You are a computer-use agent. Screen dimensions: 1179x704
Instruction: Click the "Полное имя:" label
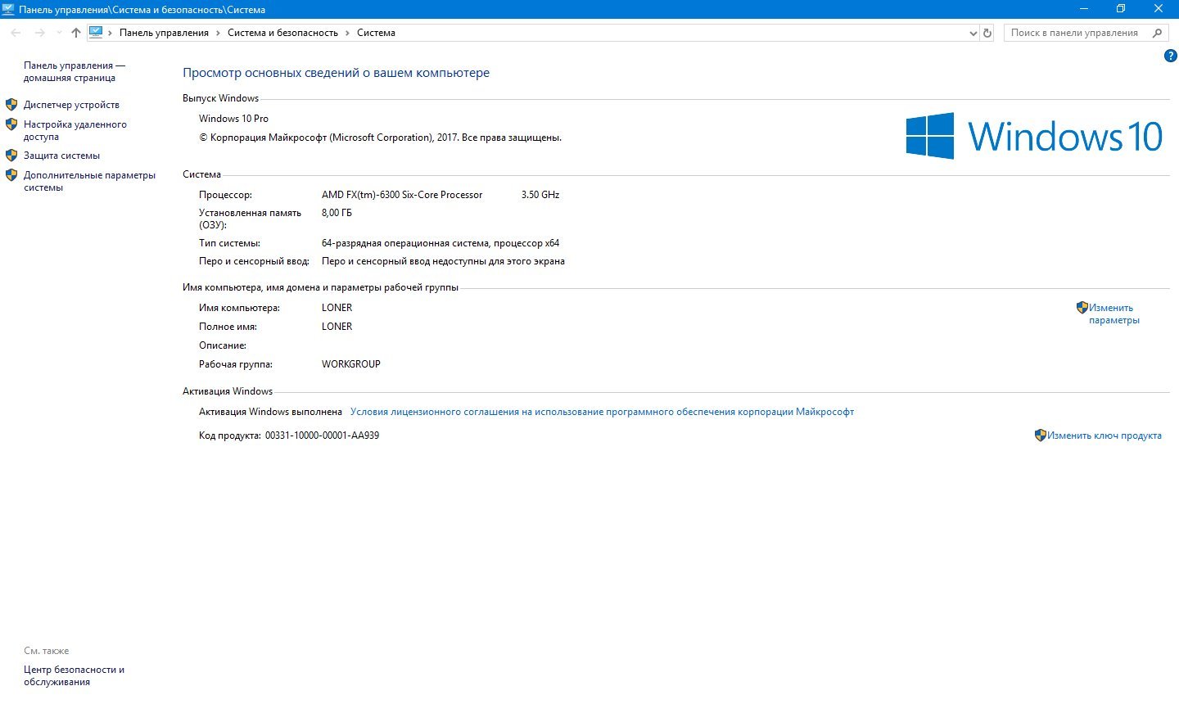pyautogui.click(x=228, y=327)
